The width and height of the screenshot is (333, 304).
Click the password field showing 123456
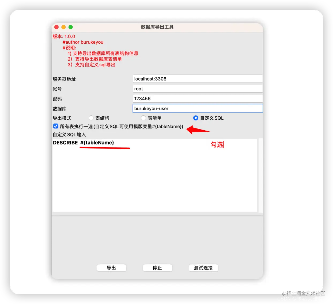point(198,98)
